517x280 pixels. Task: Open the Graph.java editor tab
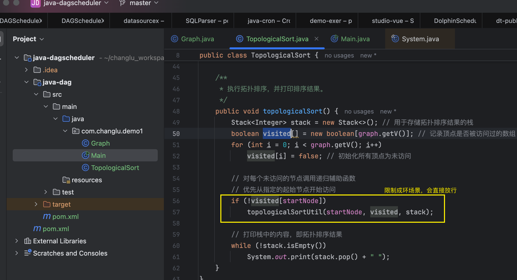coord(197,39)
